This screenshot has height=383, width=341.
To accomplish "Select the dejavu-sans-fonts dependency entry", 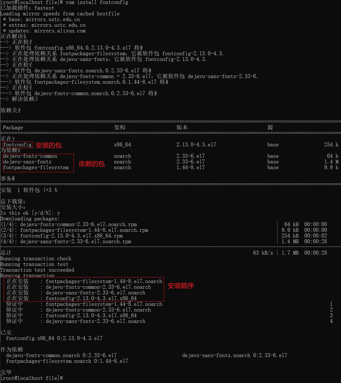I will tap(27, 162).
